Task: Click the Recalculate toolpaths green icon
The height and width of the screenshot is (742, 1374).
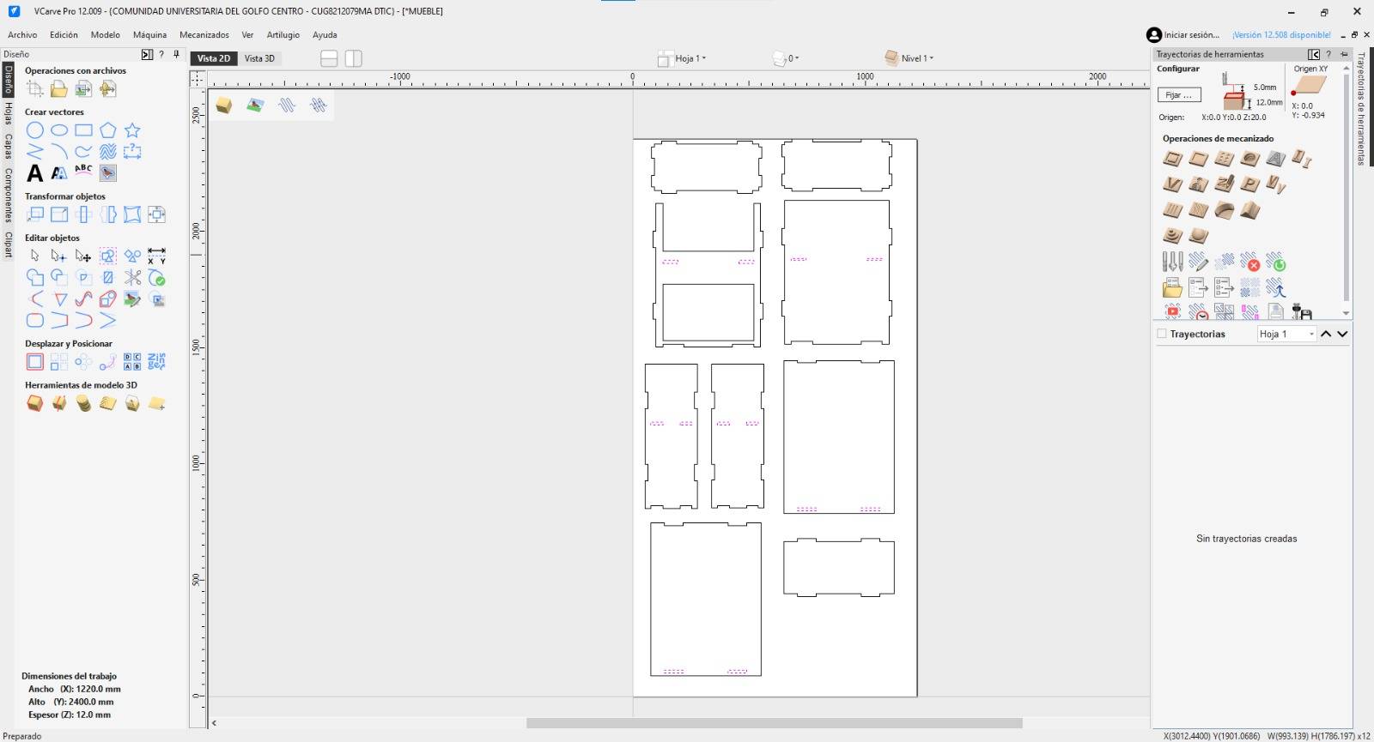Action: click(1276, 262)
